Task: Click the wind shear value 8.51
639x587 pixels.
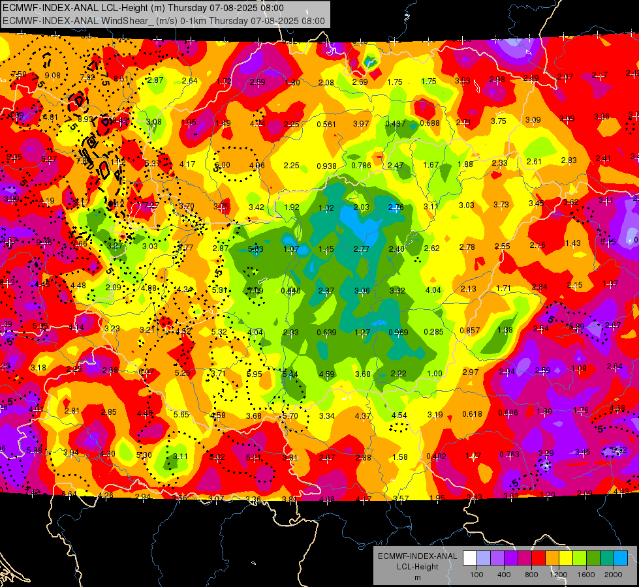Action: tap(121, 79)
